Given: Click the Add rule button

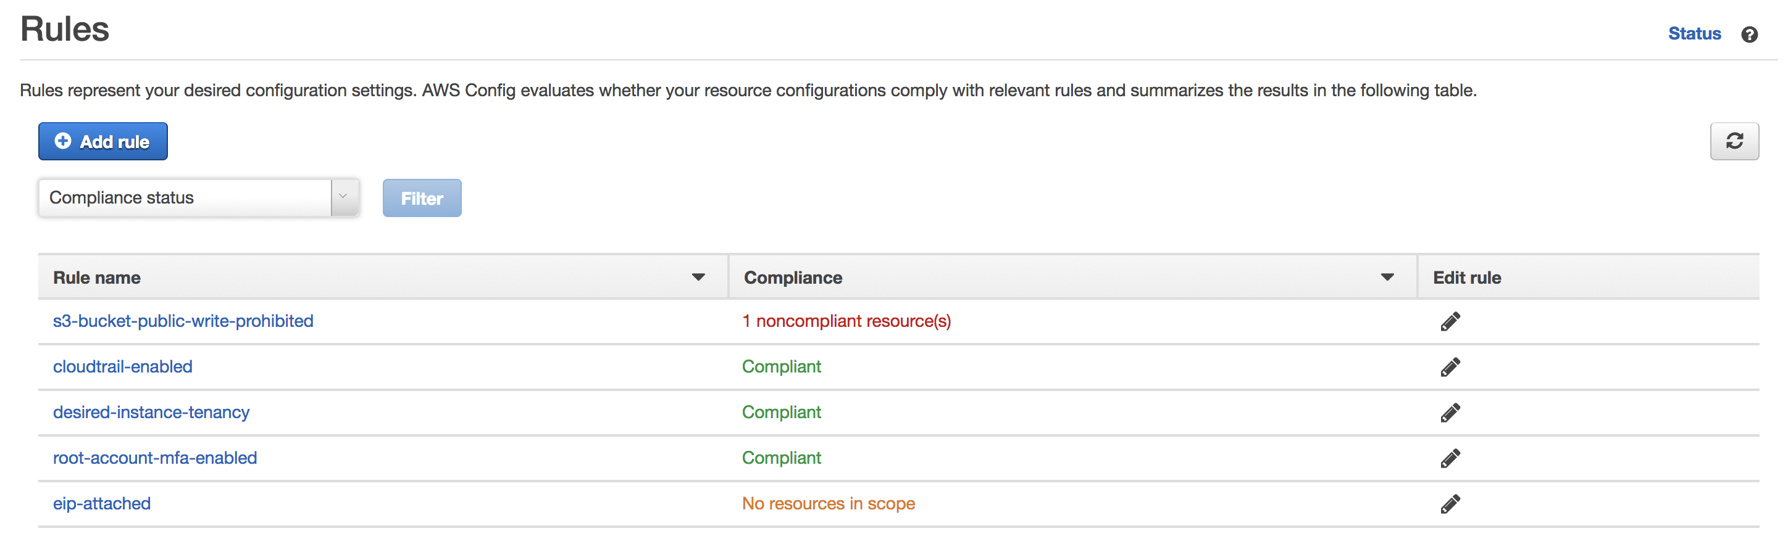Looking at the screenshot, I should (x=102, y=141).
